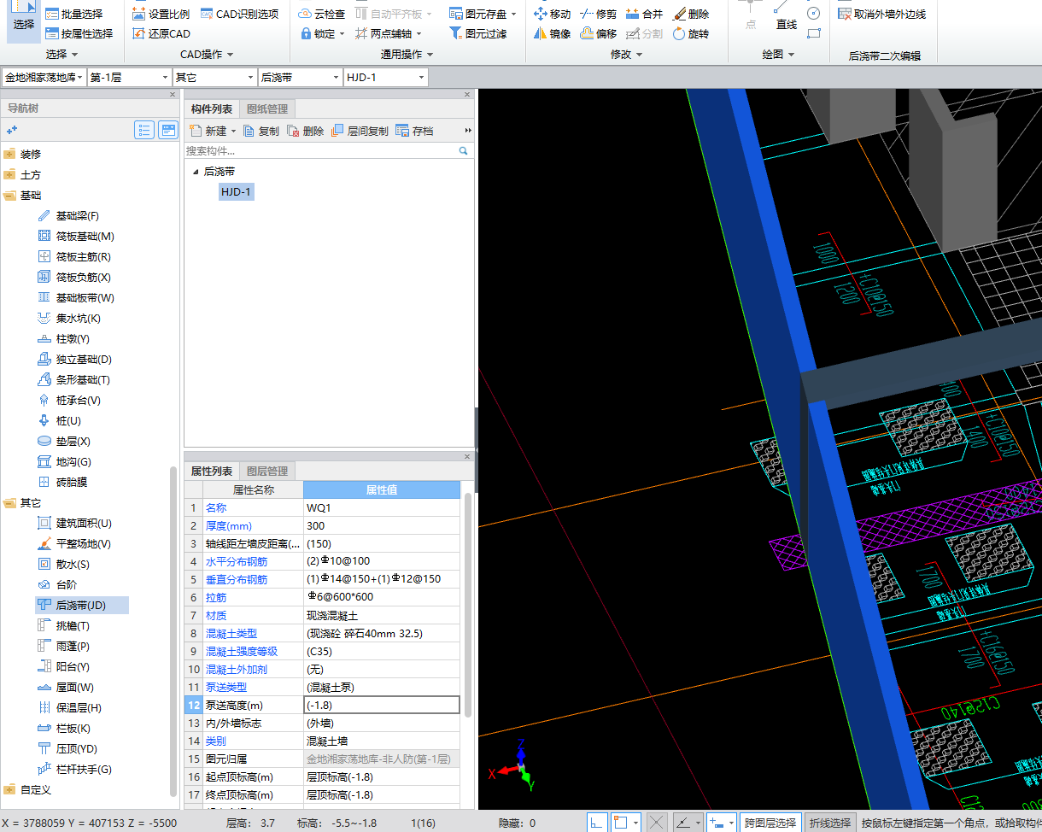The width and height of the screenshot is (1042, 832).
Task: Close the 构件列表 panel
Action: pyautogui.click(x=467, y=94)
